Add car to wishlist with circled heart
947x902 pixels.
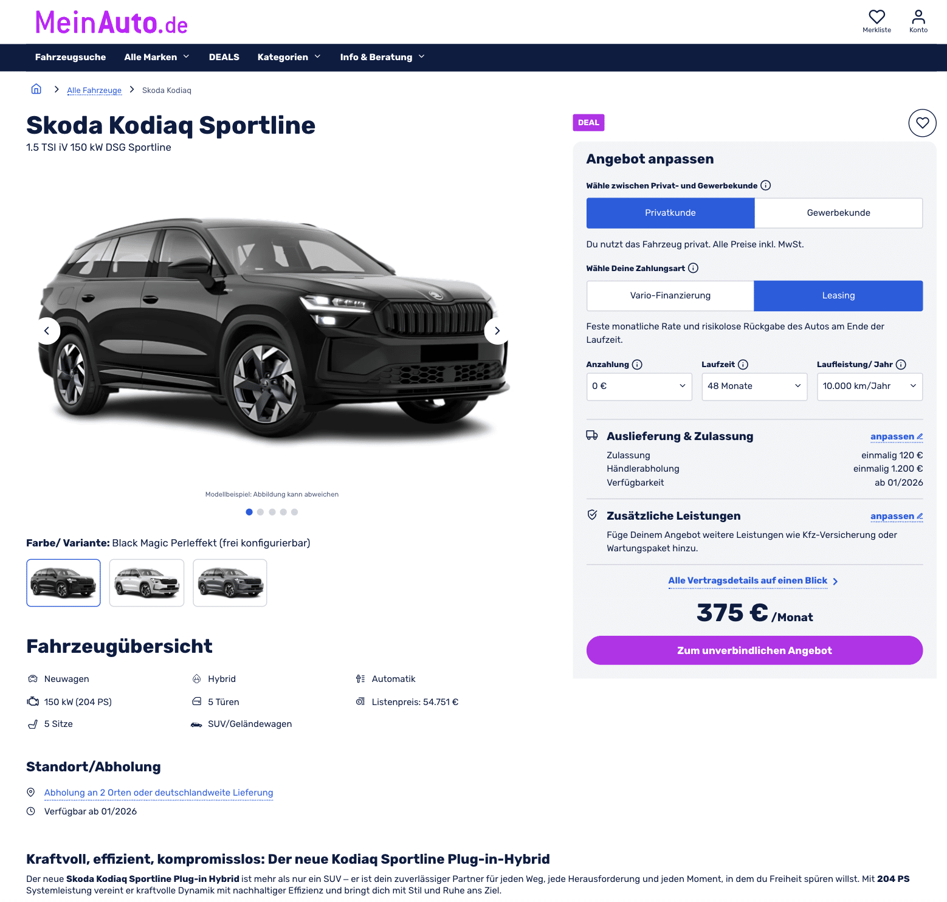tap(922, 123)
